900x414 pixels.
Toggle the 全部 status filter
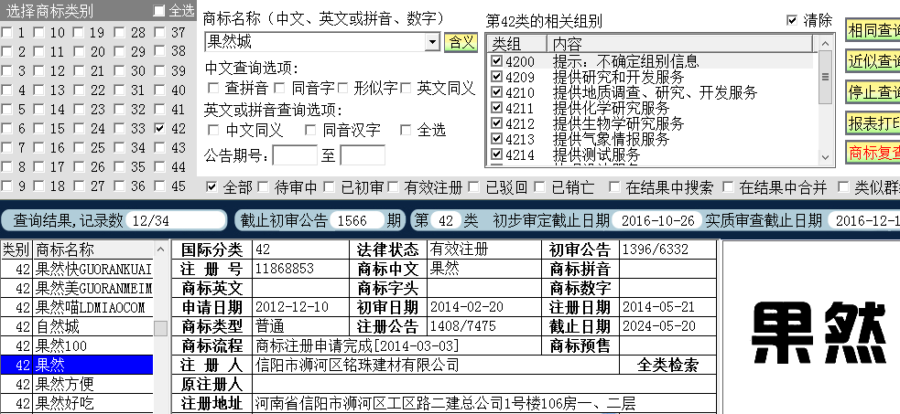point(211,186)
